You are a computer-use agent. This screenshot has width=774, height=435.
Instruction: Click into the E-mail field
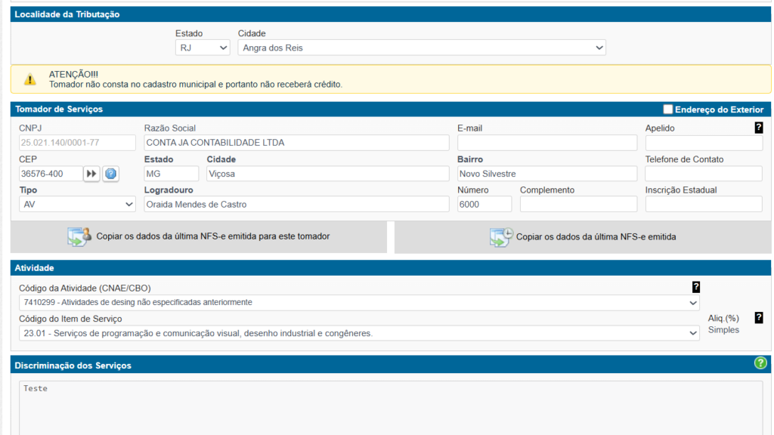547,143
